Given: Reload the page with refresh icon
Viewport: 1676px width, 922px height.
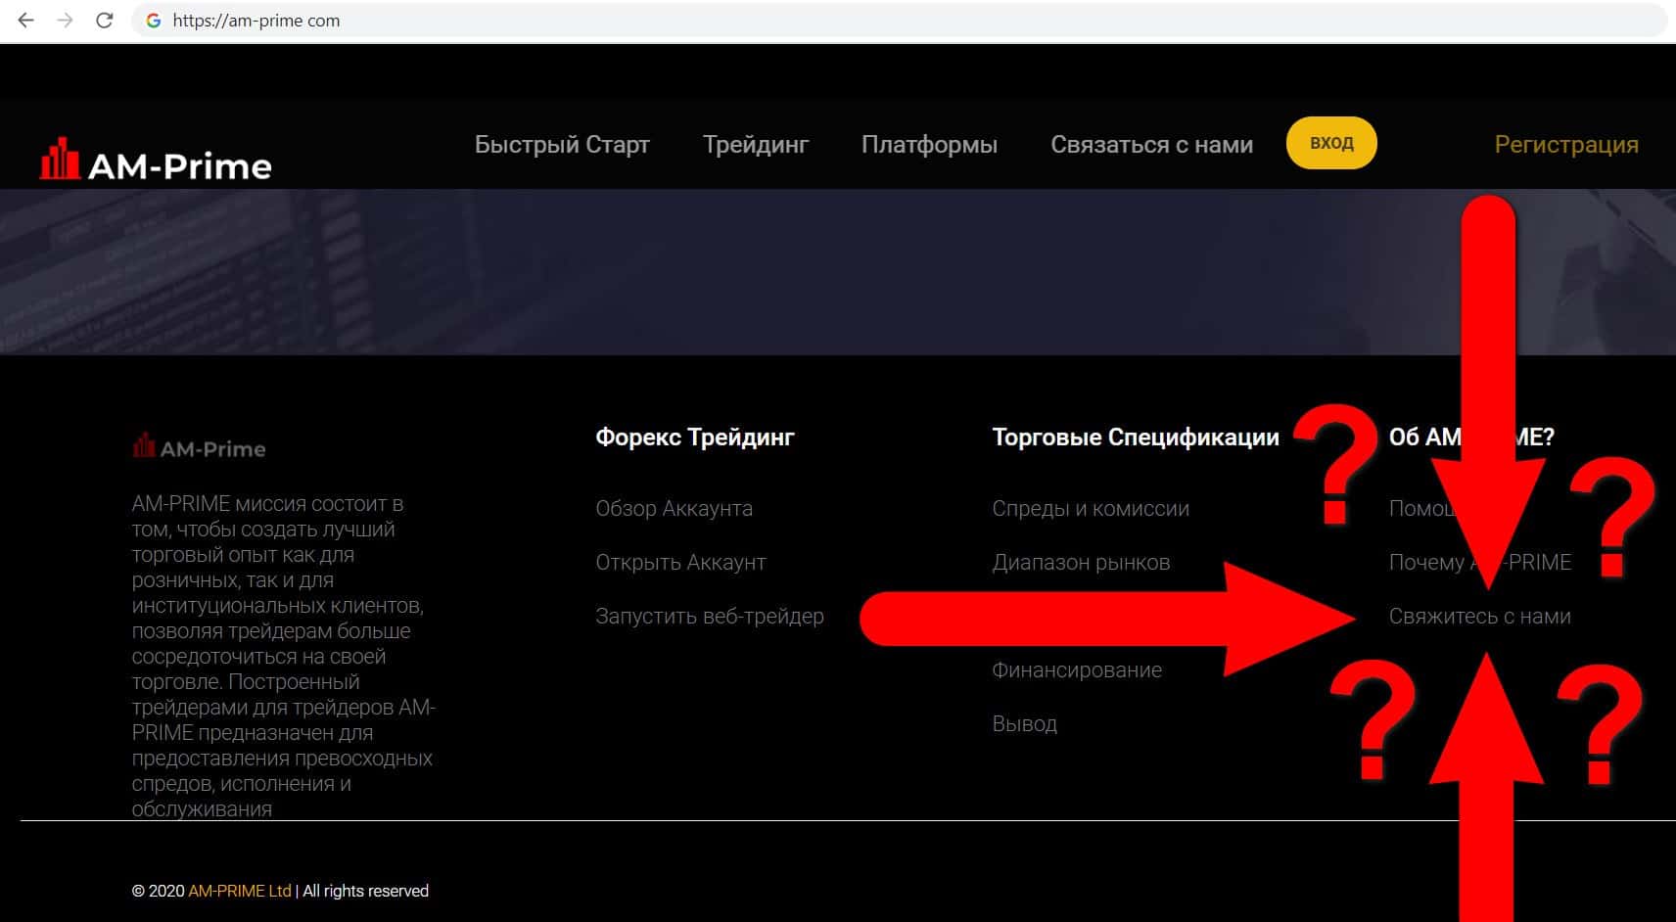Looking at the screenshot, I should (x=104, y=21).
